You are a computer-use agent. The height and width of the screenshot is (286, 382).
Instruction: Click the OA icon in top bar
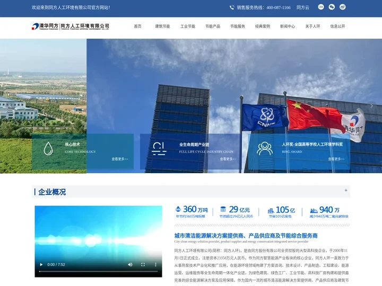coord(321,7)
